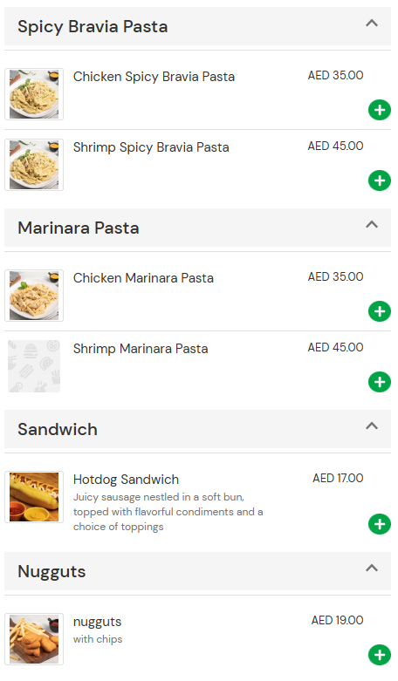Add Chicken Marinara Pasta using plus button

pyautogui.click(x=380, y=311)
